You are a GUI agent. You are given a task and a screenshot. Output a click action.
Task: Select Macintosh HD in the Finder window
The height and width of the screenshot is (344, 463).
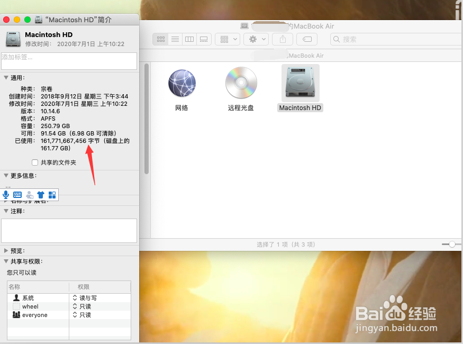pyautogui.click(x=300, y=84)
